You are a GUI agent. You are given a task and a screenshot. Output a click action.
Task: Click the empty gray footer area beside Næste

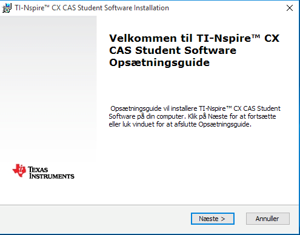(95, 219)
